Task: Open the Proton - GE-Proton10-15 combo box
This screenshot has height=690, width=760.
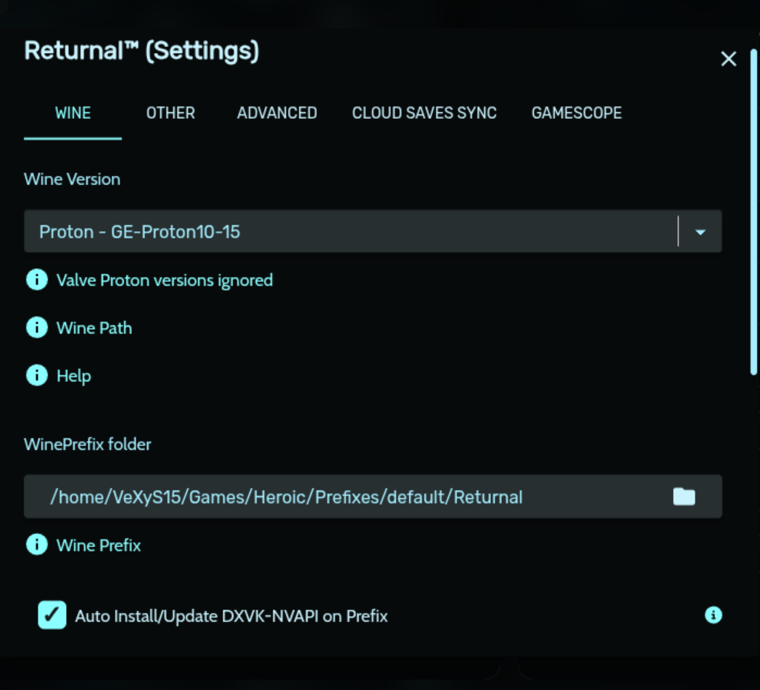Action: [348, 232]
